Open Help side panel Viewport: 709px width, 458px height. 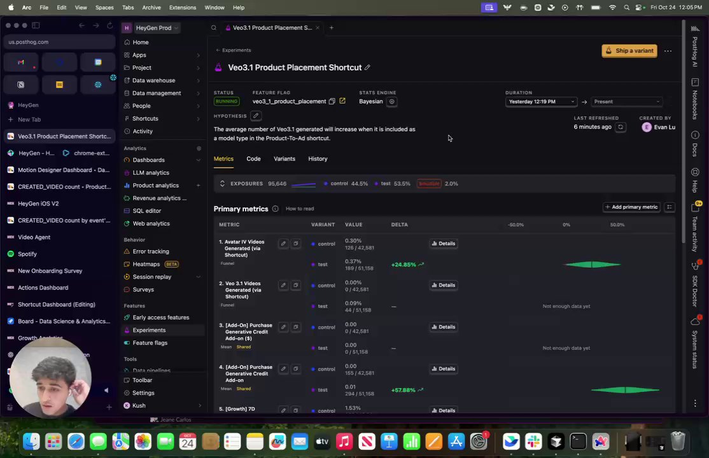click(x=695, y=180)
